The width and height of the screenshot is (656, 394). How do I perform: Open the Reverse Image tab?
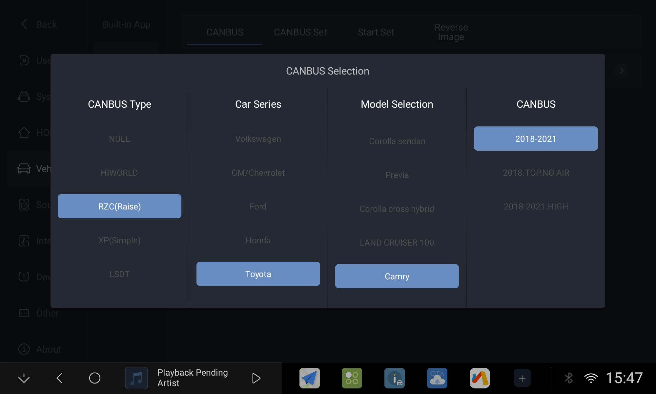[451, 32]
